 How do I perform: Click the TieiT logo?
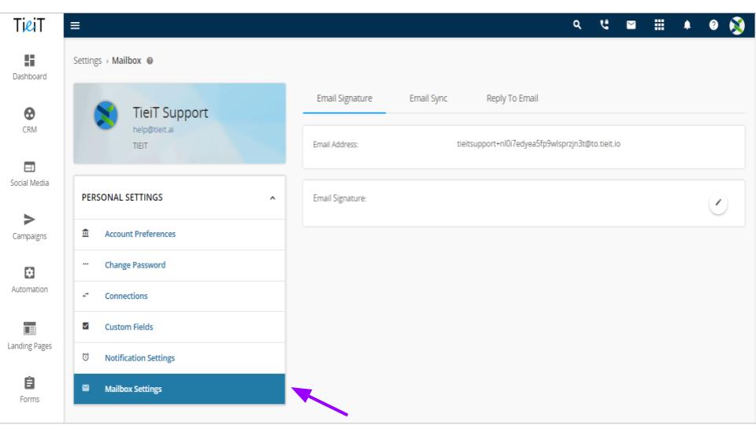coord(29,25)
